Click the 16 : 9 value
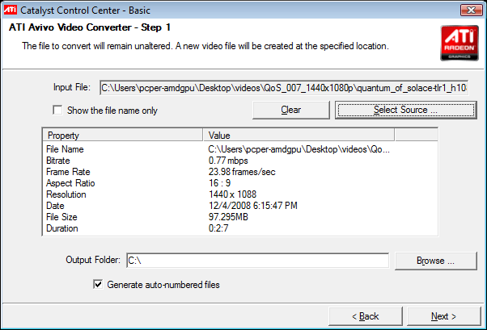The height and width of the screenshot is (330, 487). (219, 183)
